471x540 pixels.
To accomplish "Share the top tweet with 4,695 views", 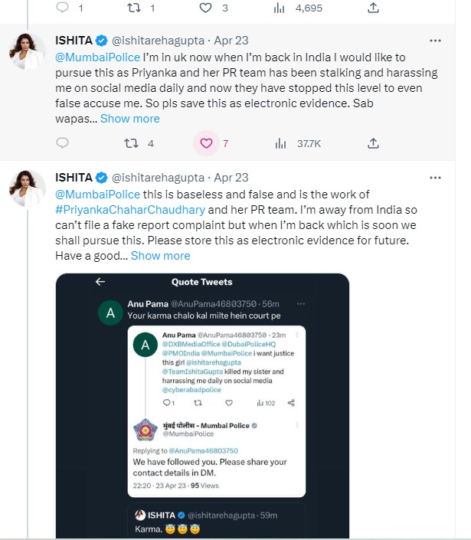I will tap(373, 8).
